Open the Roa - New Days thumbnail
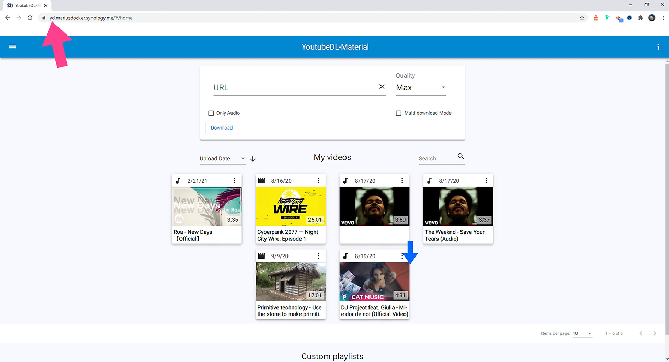The width and height of the screenshot is (669, 362). click(207, 206)
